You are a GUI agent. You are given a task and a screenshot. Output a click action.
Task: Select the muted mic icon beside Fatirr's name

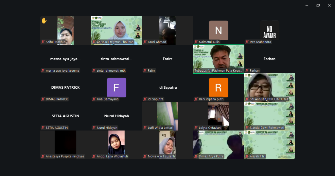(x=145, y=71)
